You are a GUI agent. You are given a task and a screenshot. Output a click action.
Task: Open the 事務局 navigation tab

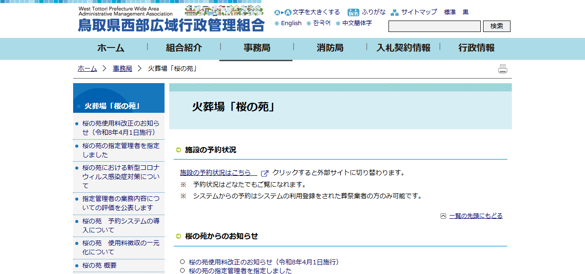pyautogui.click(x=257, y=48)
